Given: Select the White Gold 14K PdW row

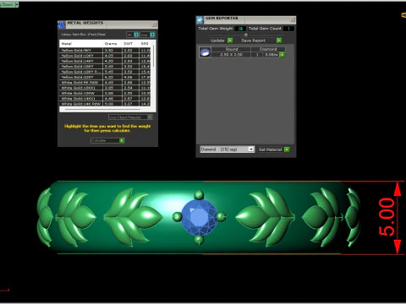Looking at the screenshot, I should point(105,104).
